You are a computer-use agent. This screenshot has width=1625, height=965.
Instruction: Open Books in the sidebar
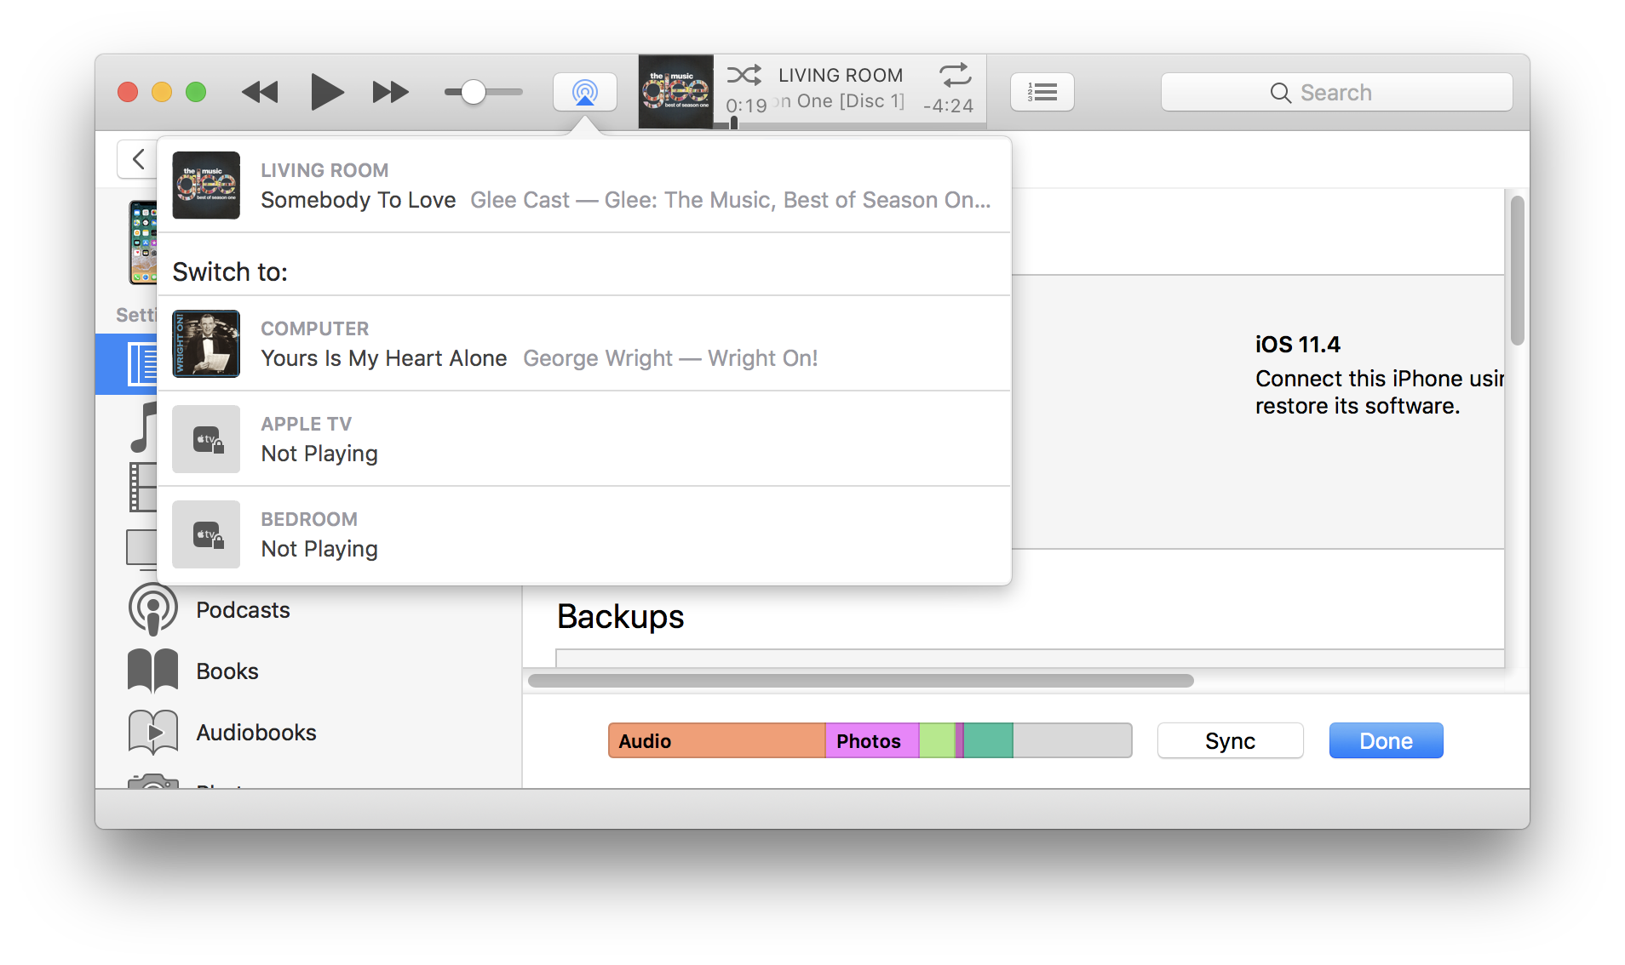[227, 671]
